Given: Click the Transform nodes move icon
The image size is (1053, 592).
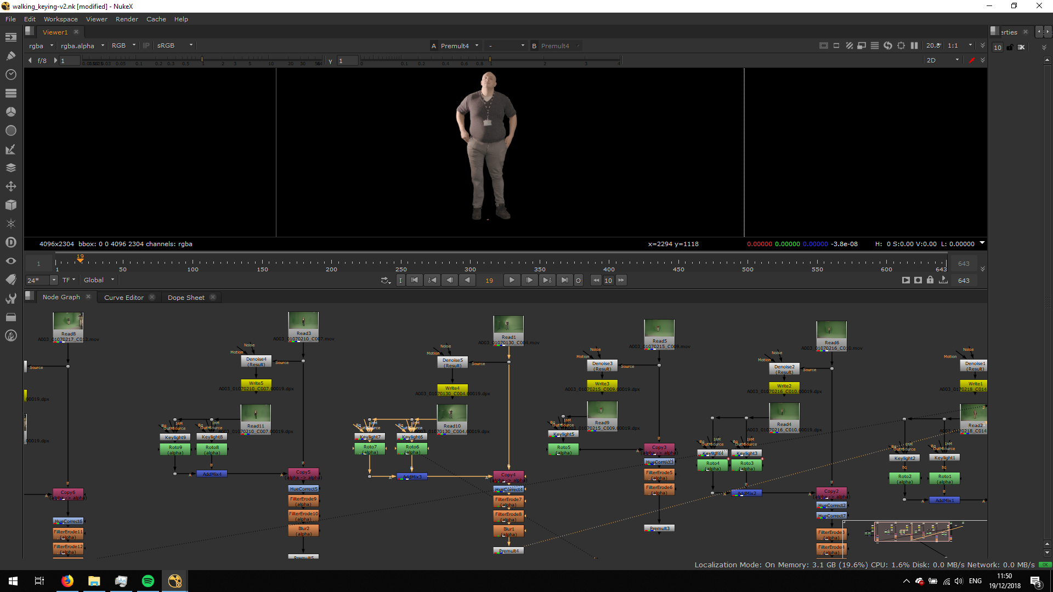Looking at the screenshot, I should [x=10, y=186].
